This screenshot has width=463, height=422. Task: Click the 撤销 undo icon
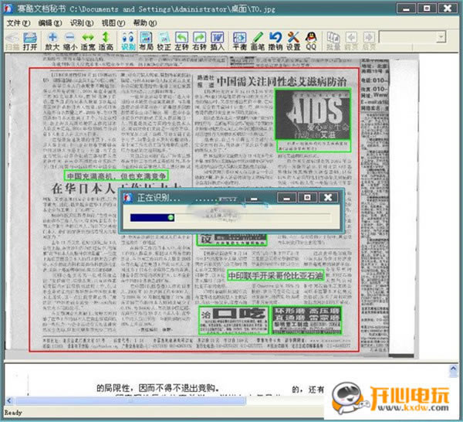click(275, 41)
